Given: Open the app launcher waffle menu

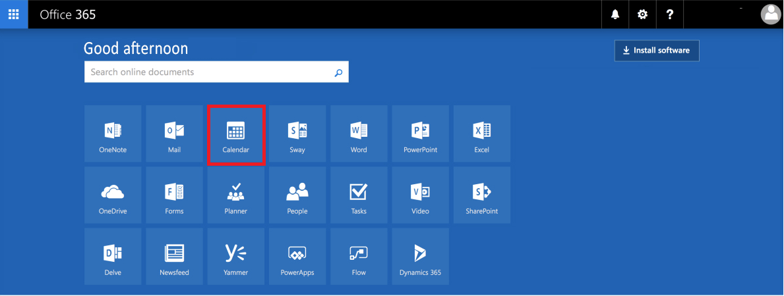Looking at the screenshot, I should point(14,14).
